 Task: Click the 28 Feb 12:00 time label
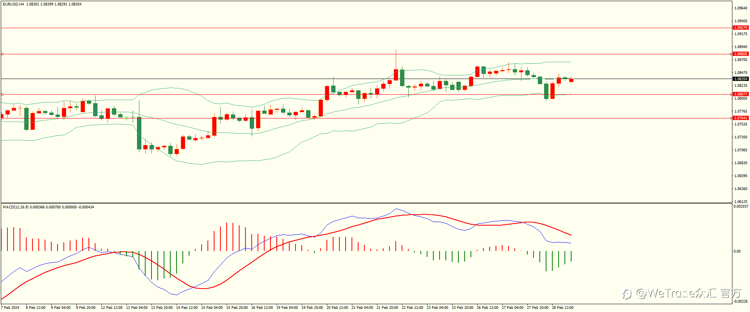click(x=562, y=308)
